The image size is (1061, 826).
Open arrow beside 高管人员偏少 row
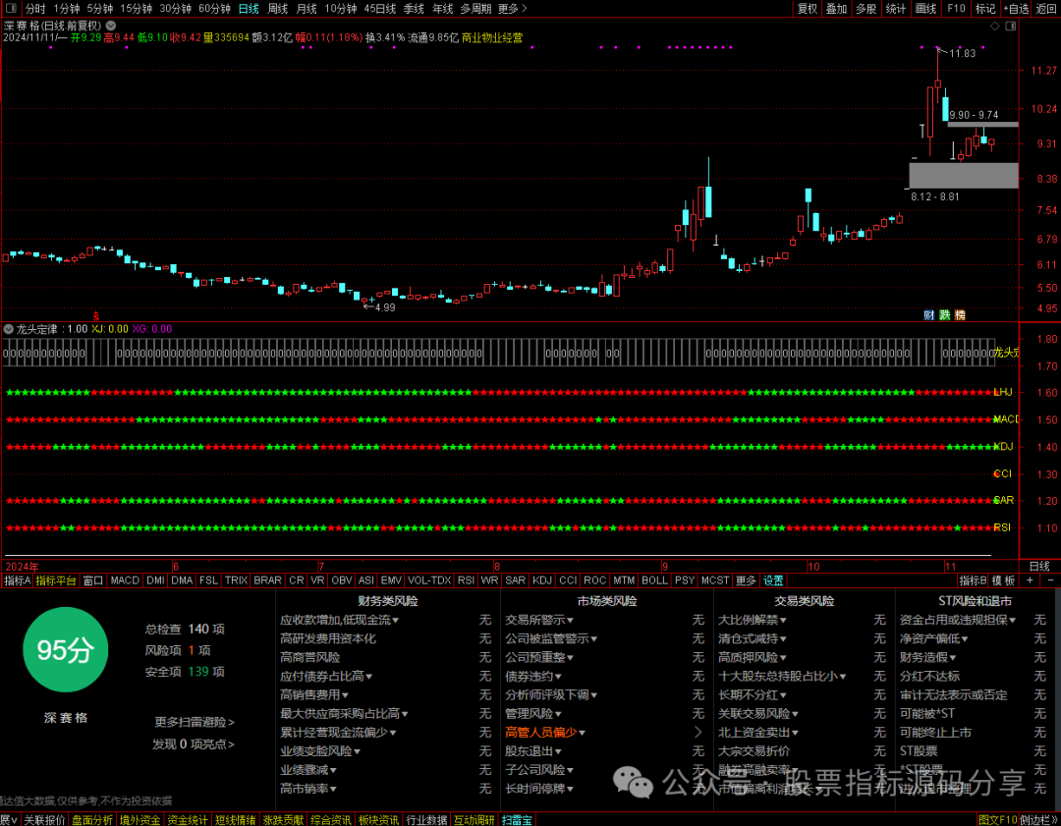click(x=698, y=732)
